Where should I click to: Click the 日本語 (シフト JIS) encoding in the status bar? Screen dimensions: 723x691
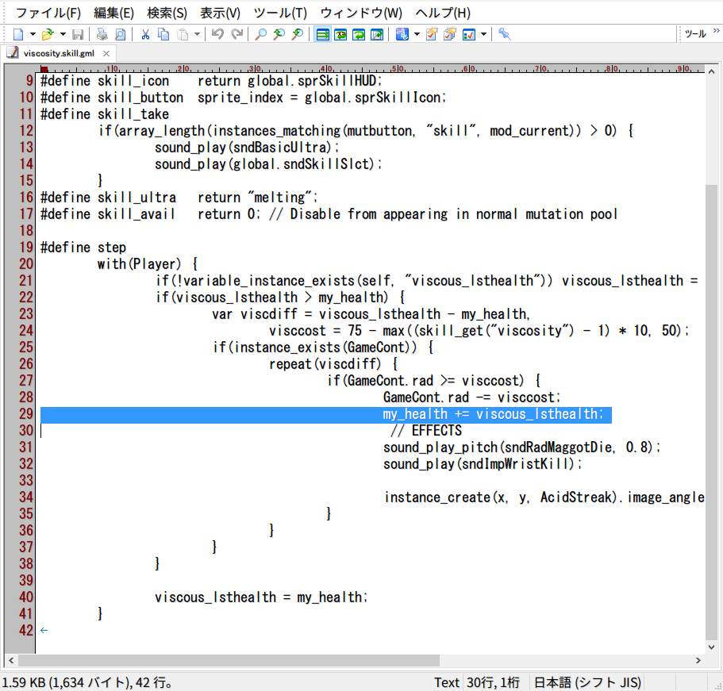587,682
